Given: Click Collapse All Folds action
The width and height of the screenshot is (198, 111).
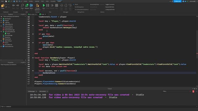Looking at the screenshot, I should point(110,10).
